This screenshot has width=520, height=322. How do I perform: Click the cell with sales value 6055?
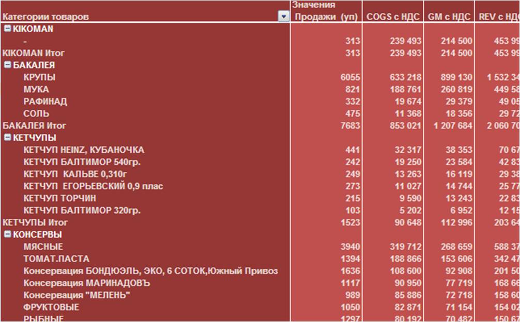[x=350, y=77]
